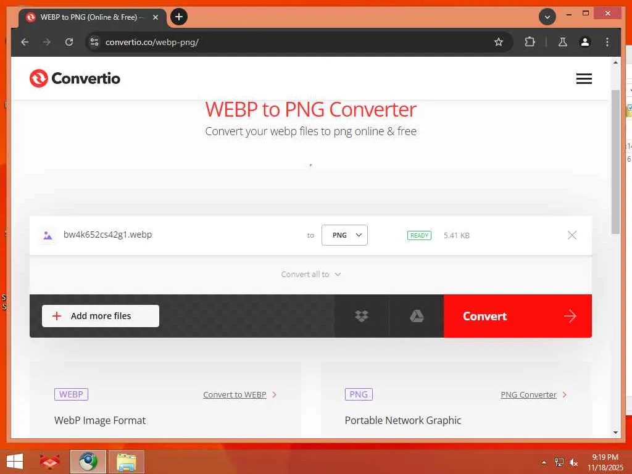Click the page scrollbar thumb

tap(615, 162)
